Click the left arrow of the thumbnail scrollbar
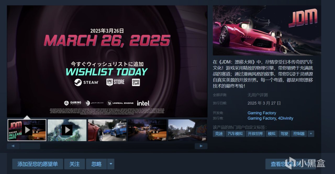This screenshot has height=174, width=335. (13, 146)
